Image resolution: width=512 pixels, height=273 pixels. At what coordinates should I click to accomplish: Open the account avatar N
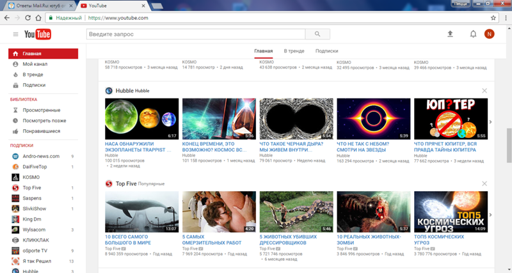[x=489, y=34]
